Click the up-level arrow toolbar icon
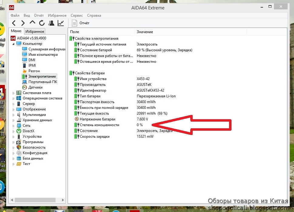Image resolution: width=294 pixels, height=212 pixels. tap(32, 23)
